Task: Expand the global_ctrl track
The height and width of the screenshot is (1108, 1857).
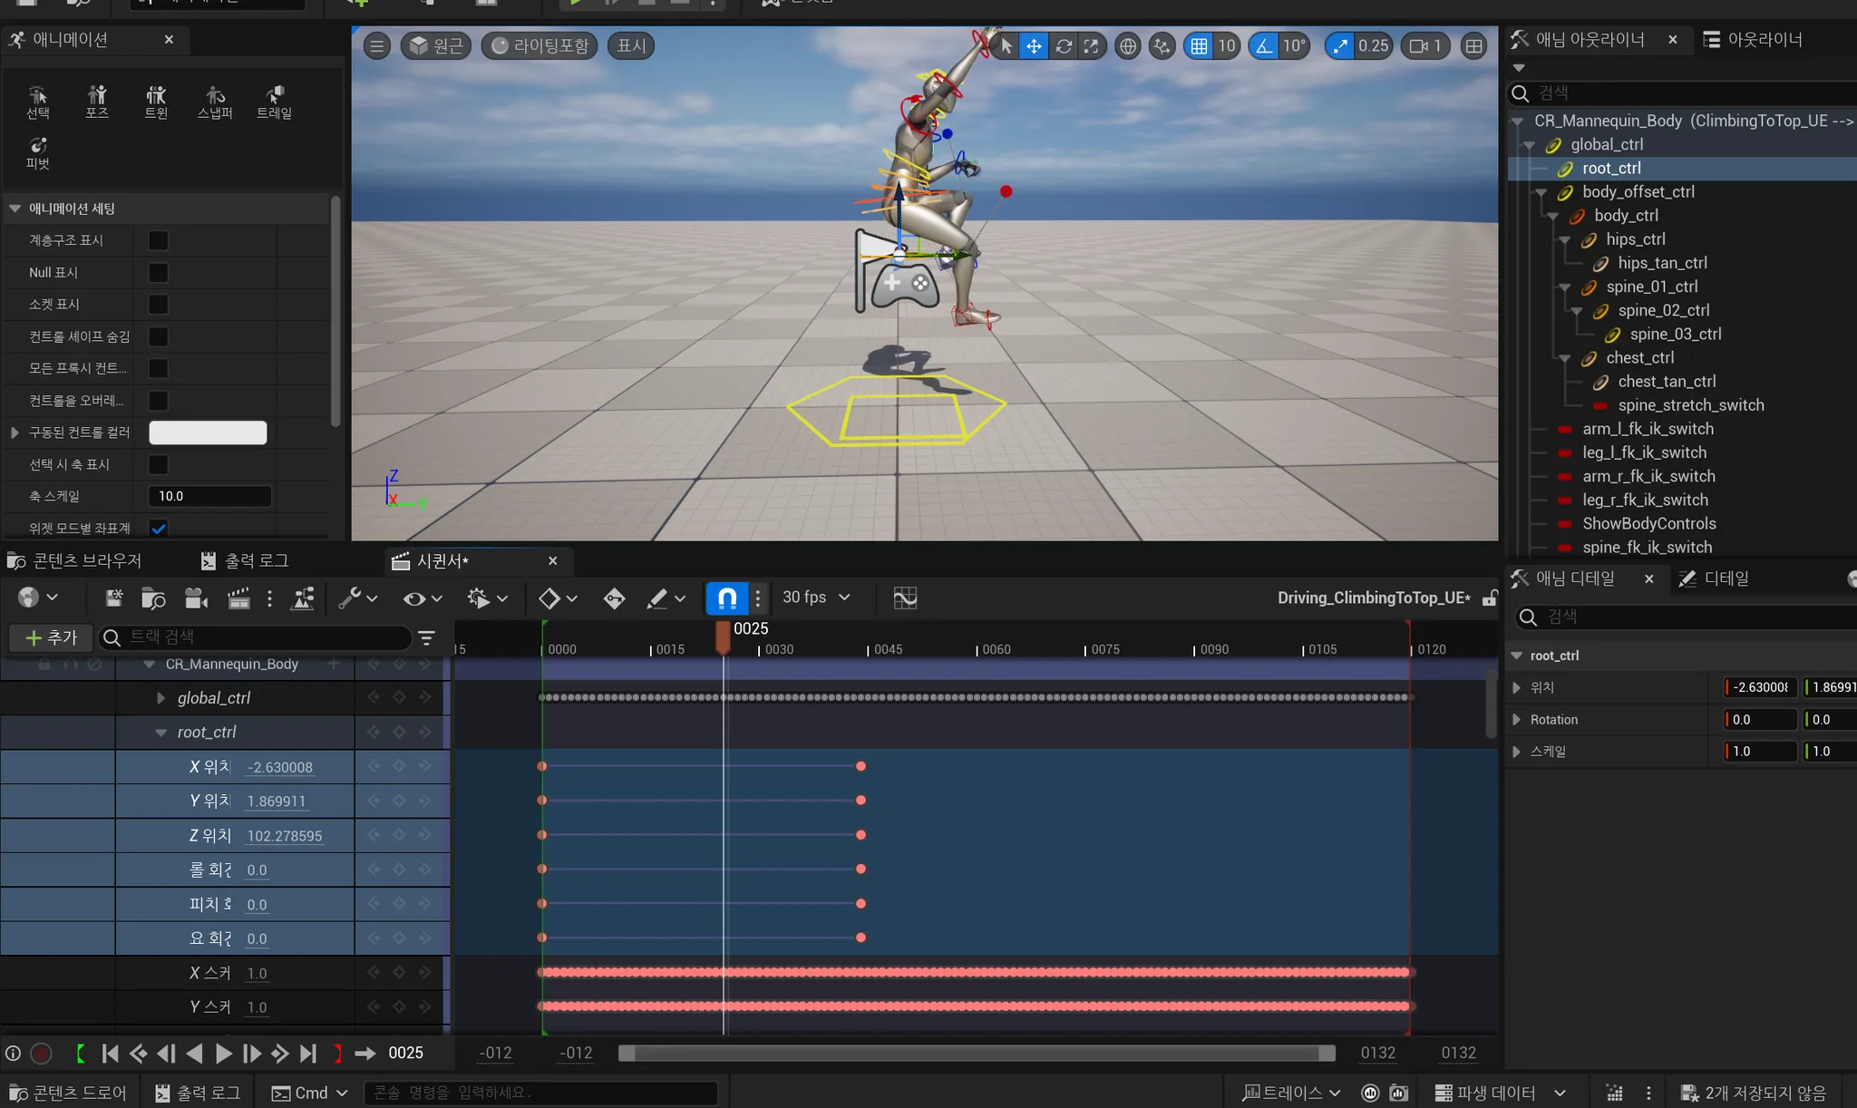Action: 160,698
